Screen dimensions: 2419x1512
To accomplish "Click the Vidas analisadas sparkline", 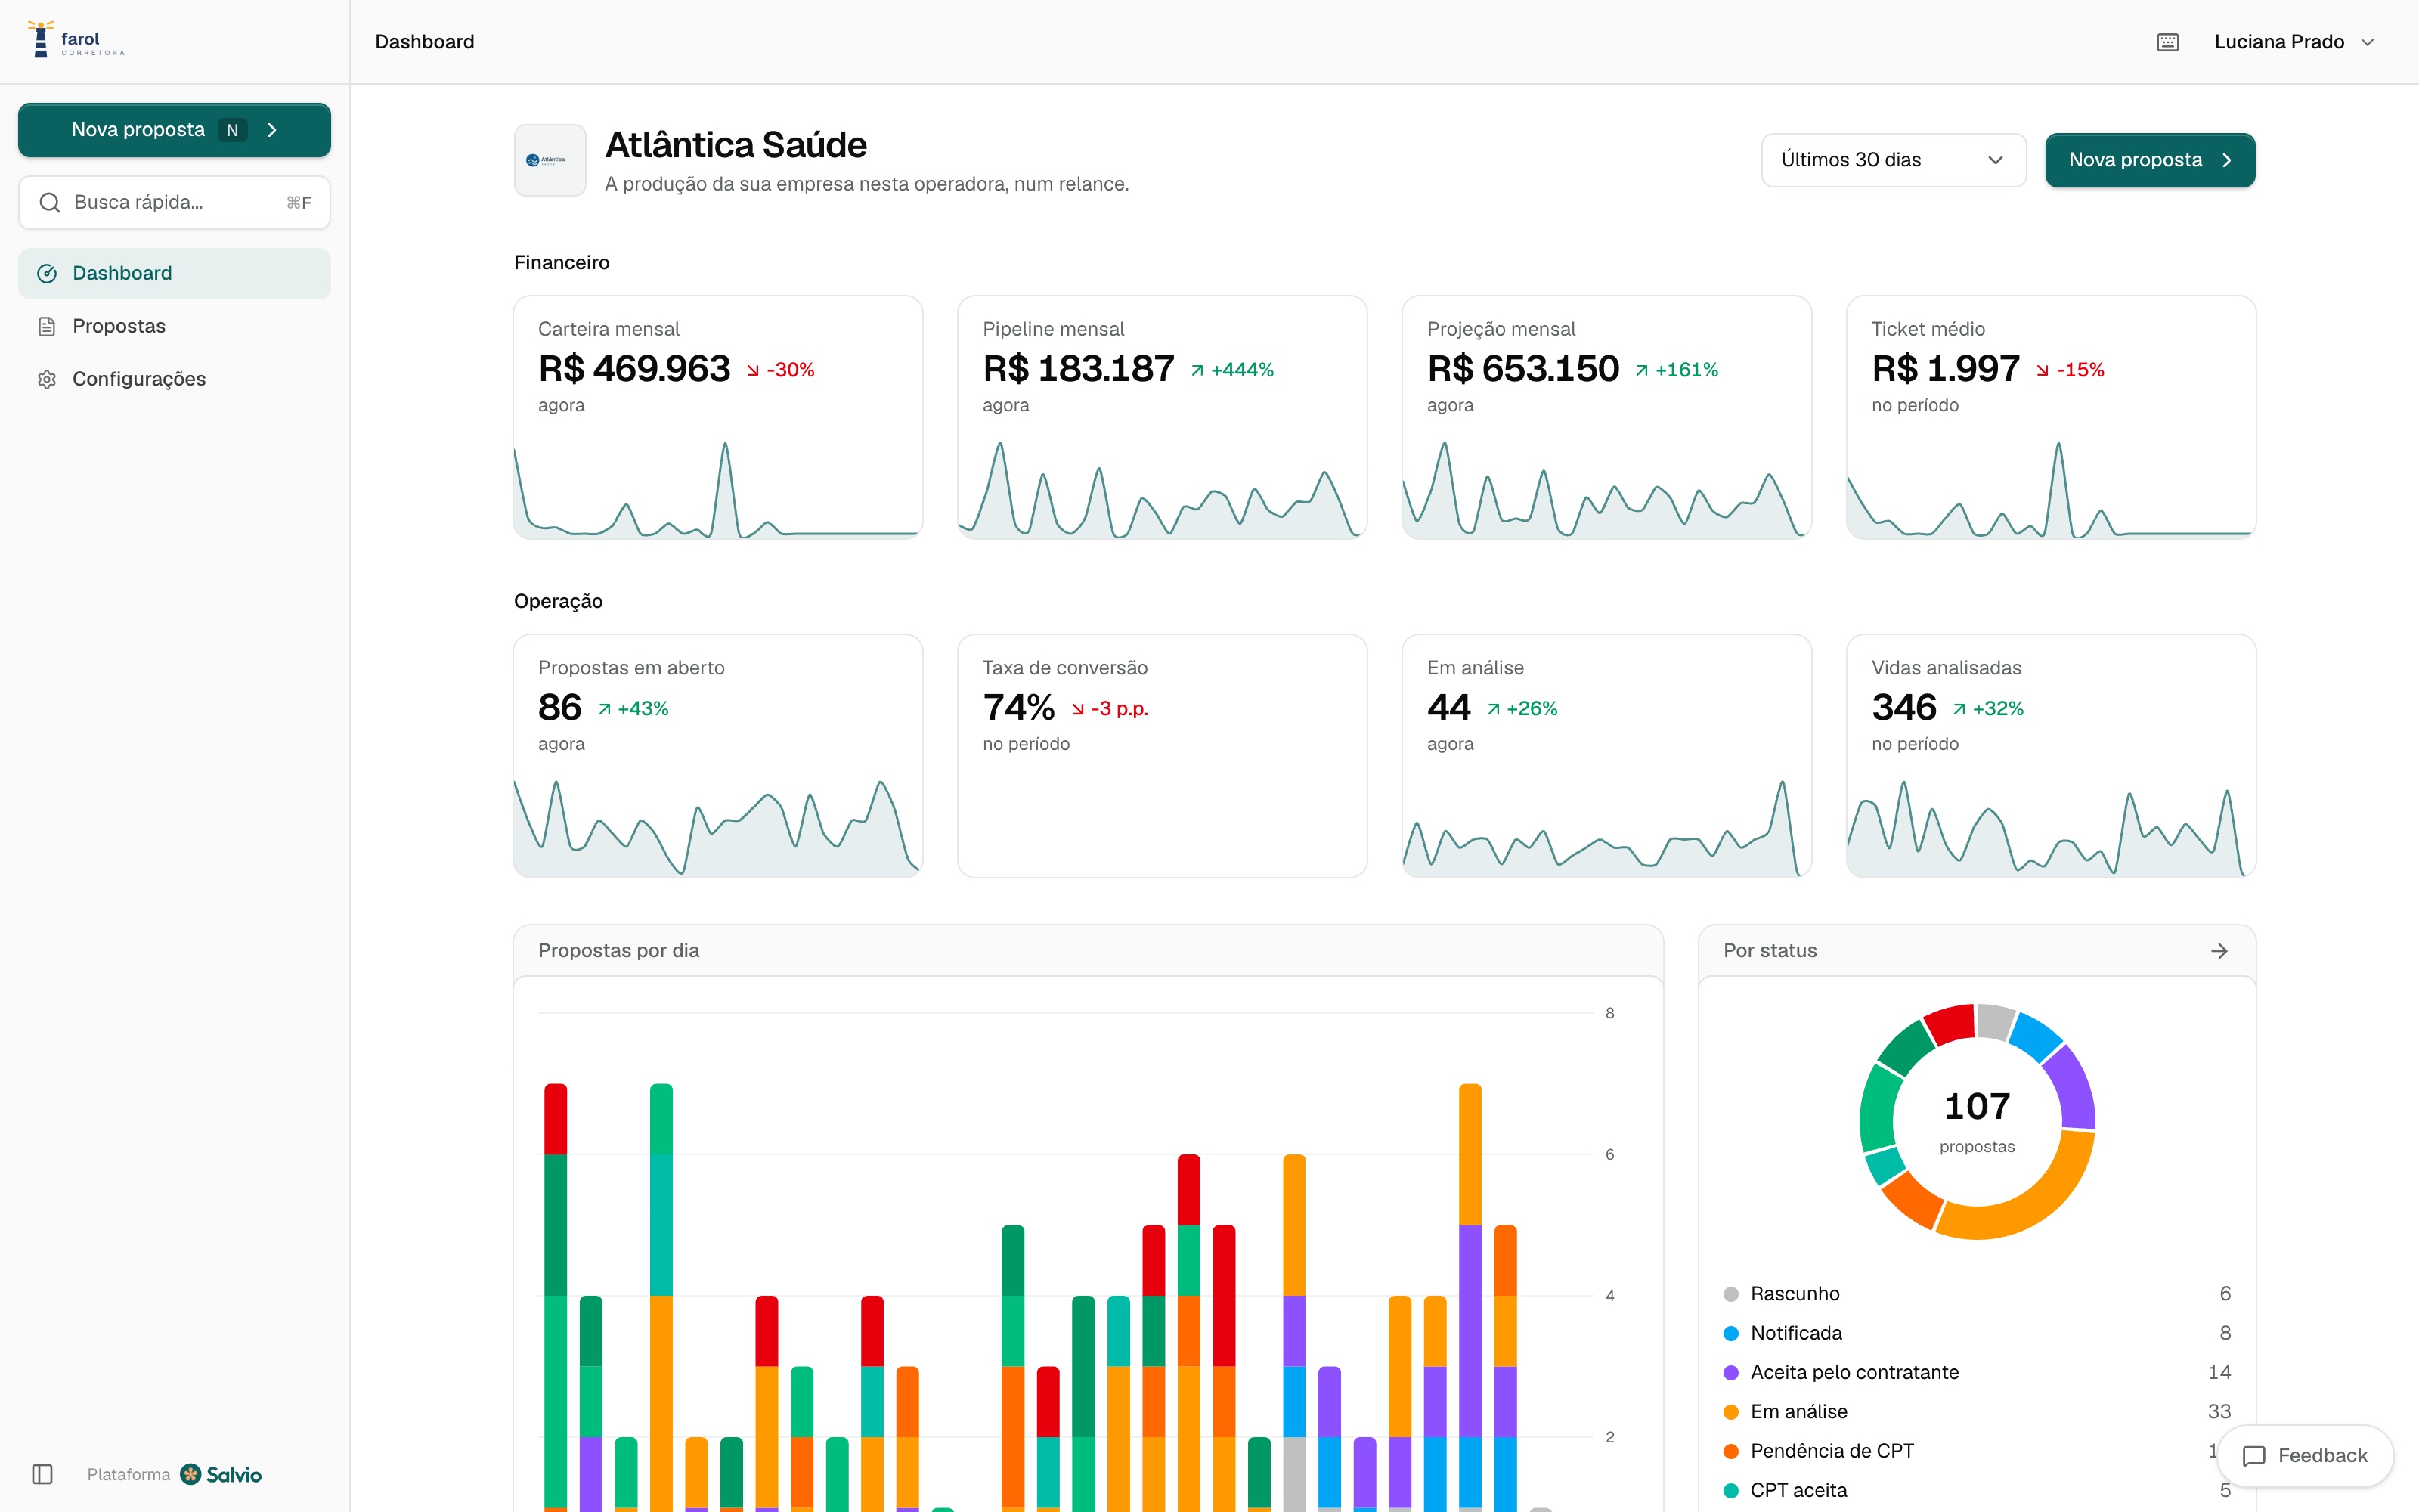I will point(2051,828).
